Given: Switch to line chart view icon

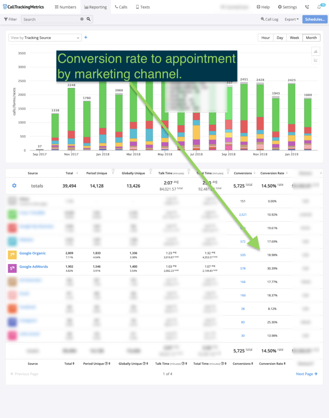Looking at the screenshot, I should click(x=315, y=60).
